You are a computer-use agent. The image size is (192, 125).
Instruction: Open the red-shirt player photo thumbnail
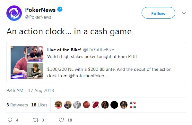point(19,63)
